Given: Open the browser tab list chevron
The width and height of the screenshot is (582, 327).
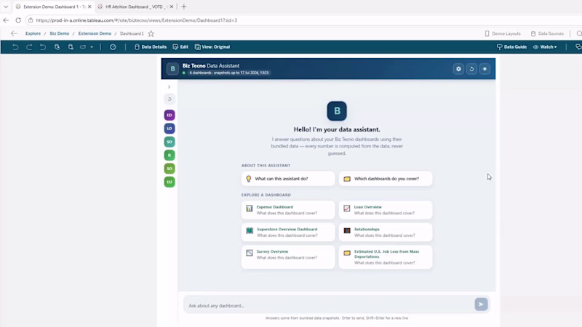Looking at the screenshot, I should 6,7.
